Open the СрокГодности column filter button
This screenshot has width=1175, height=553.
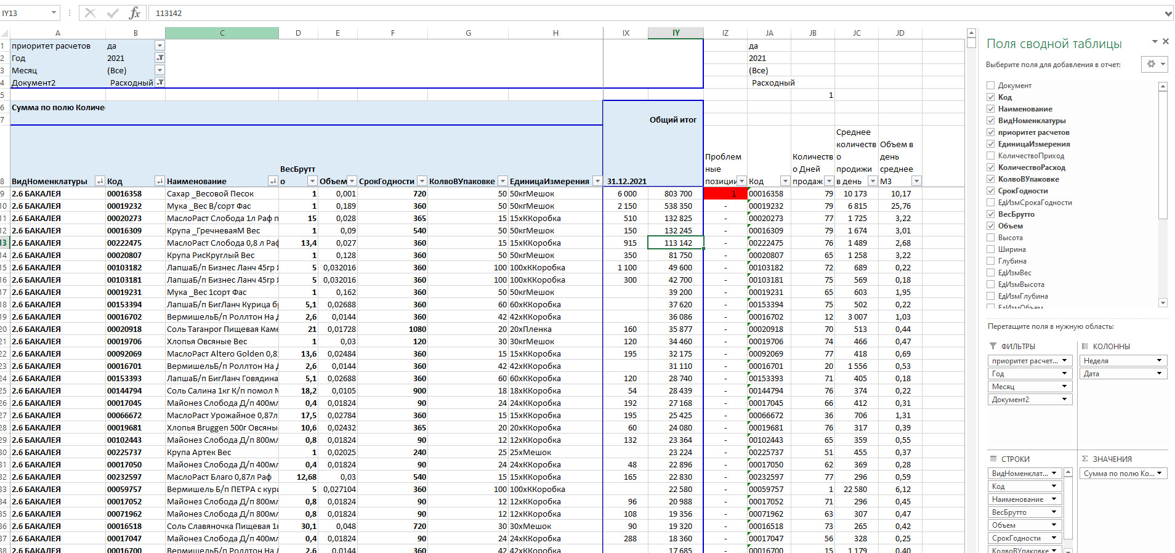pyautogui.click(x=422, y=181)
